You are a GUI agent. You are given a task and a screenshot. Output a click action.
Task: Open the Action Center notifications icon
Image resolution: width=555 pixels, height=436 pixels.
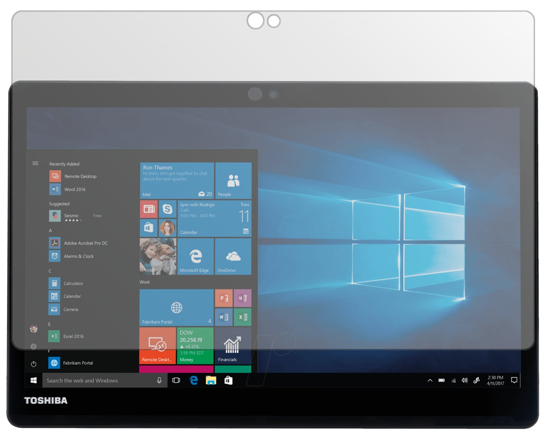pos(514,380)
